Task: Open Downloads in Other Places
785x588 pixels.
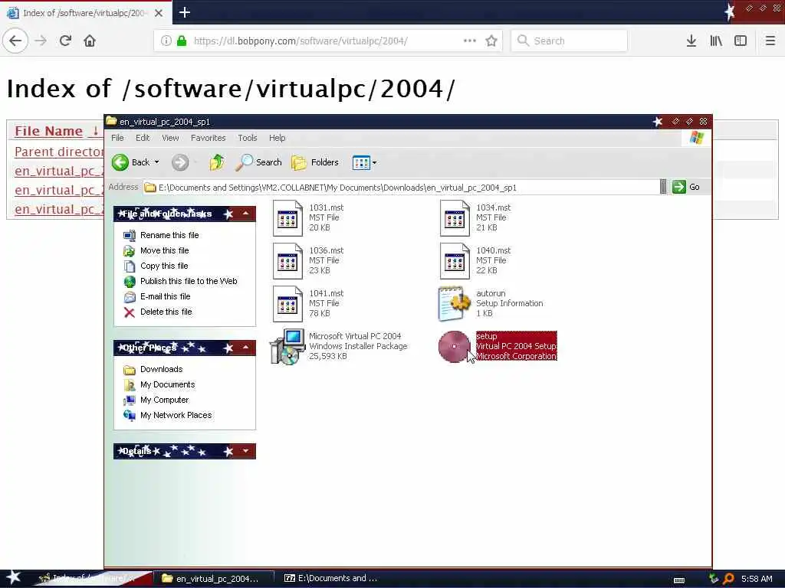Action: coord(161,370)
